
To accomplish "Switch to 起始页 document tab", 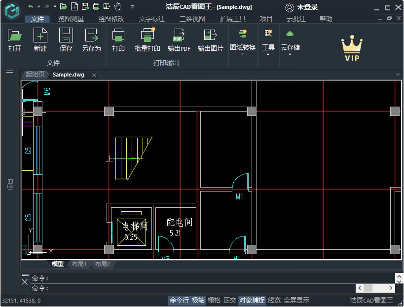I will [35, 75].
